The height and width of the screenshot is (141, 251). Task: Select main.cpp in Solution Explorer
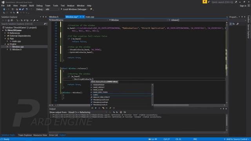click(16, 41)
